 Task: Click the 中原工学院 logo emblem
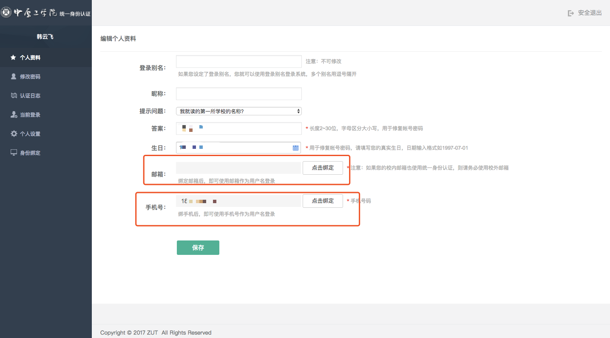tap(6, 13)
